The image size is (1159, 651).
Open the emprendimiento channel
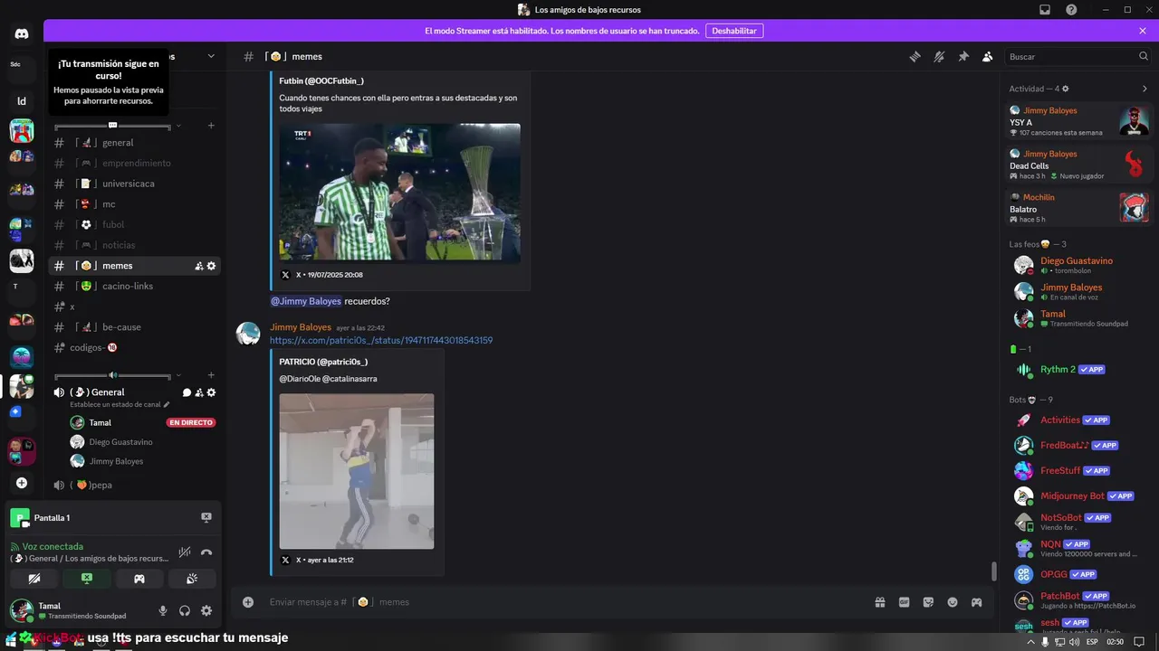click(x=134, y=164)
